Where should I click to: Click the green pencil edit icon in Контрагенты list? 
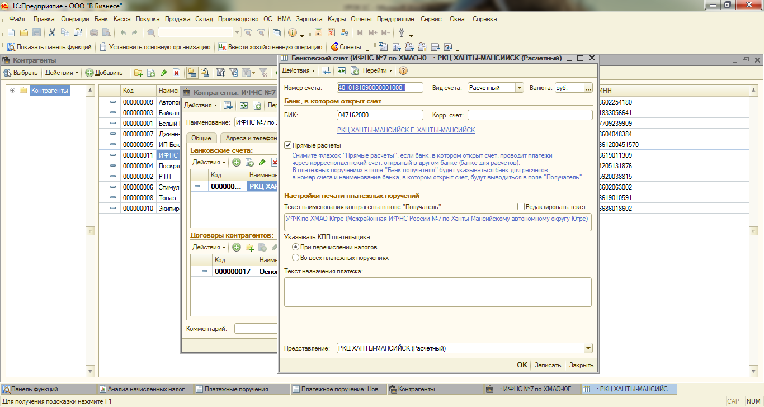pyautogui.click(x=163, y=73)
